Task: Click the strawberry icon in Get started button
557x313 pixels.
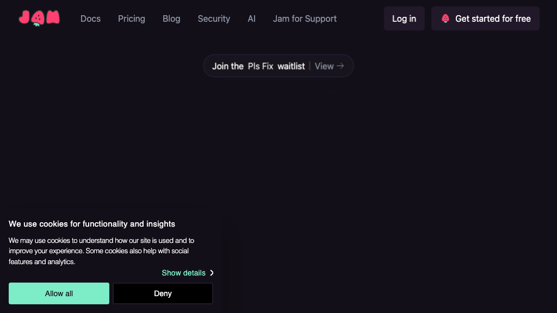Action: tap(445, 18)
